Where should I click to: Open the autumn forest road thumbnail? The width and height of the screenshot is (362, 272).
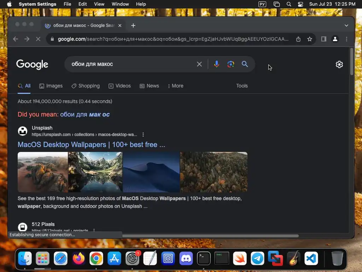pos(214,172)
